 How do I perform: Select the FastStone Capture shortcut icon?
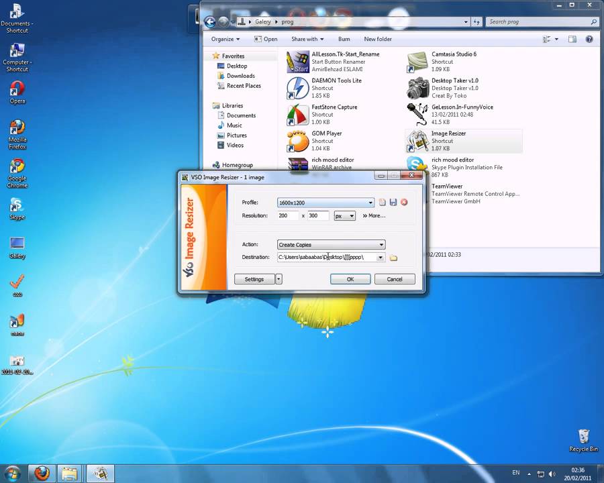click(298, 115)
